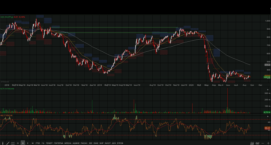The image size is (271, 145).
Task: Select the H daily timeframe
Action: coord(23,143)
